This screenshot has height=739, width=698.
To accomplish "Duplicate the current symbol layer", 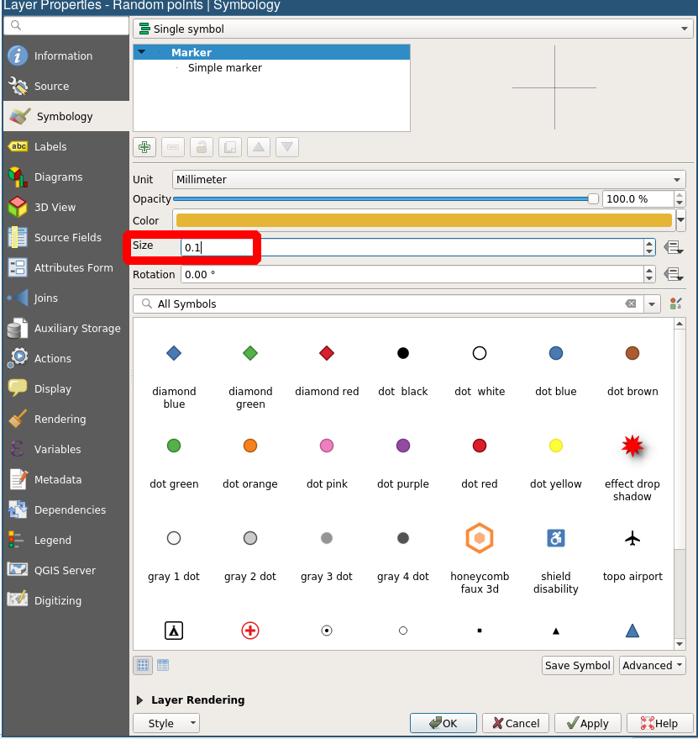I will (230, 147).
